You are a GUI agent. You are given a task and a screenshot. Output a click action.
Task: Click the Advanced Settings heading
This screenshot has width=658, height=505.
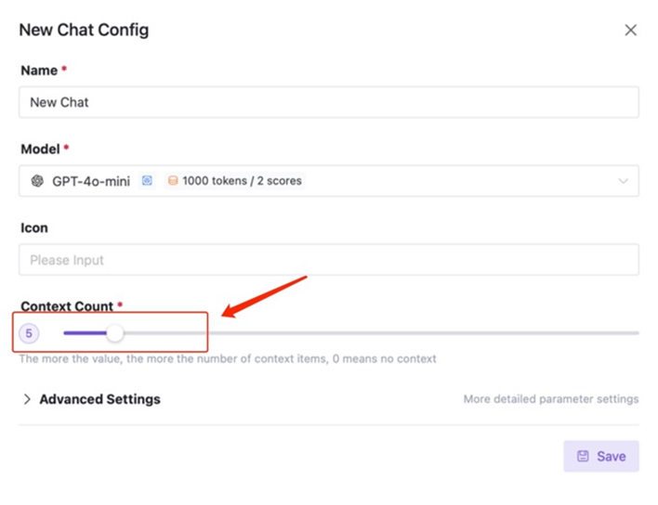99,399
